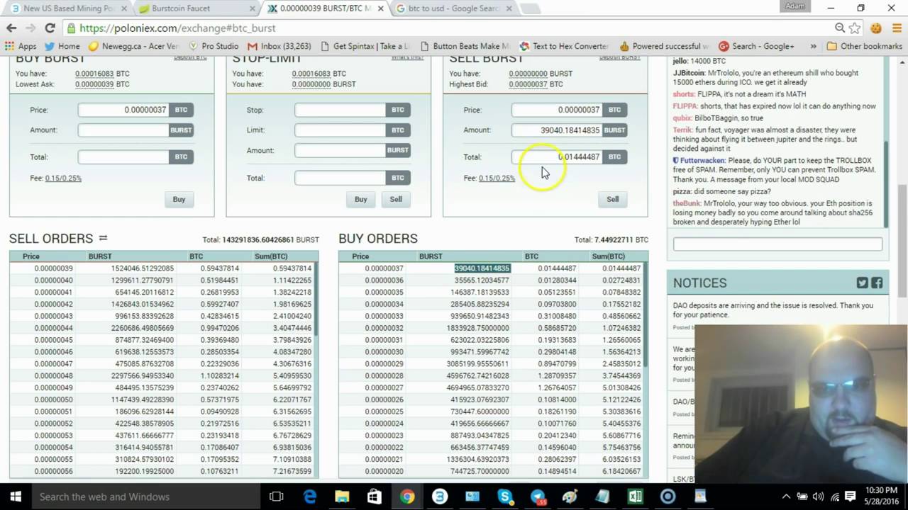Image resolution: width=908 pixels, height=510 pixels.
Task: Show hidden system tray icons
Action: (x=786, y=497)
